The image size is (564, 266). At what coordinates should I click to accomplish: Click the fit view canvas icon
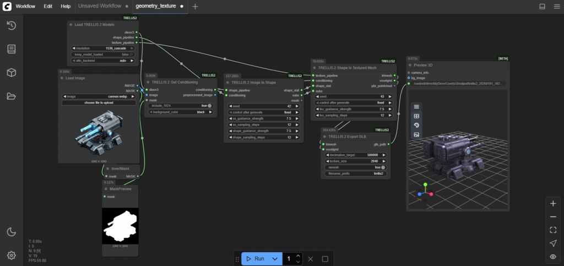[x=553, y=230]
